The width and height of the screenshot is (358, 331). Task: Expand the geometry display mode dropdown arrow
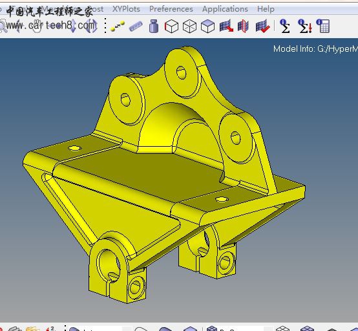tap(127, 329)
